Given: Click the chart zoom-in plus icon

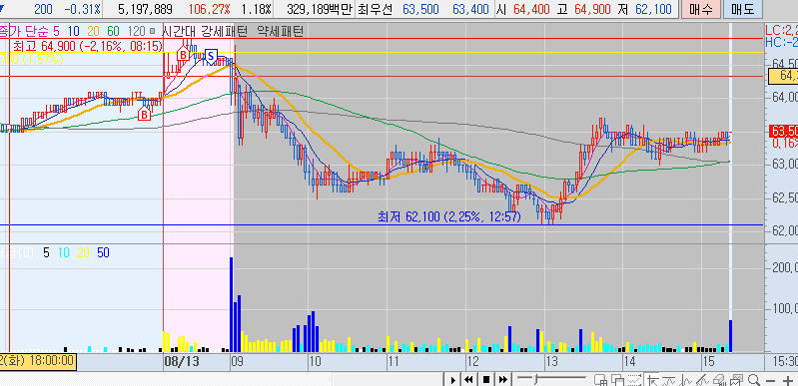Looking at the screenshot, I should click(x=788, y=380).
